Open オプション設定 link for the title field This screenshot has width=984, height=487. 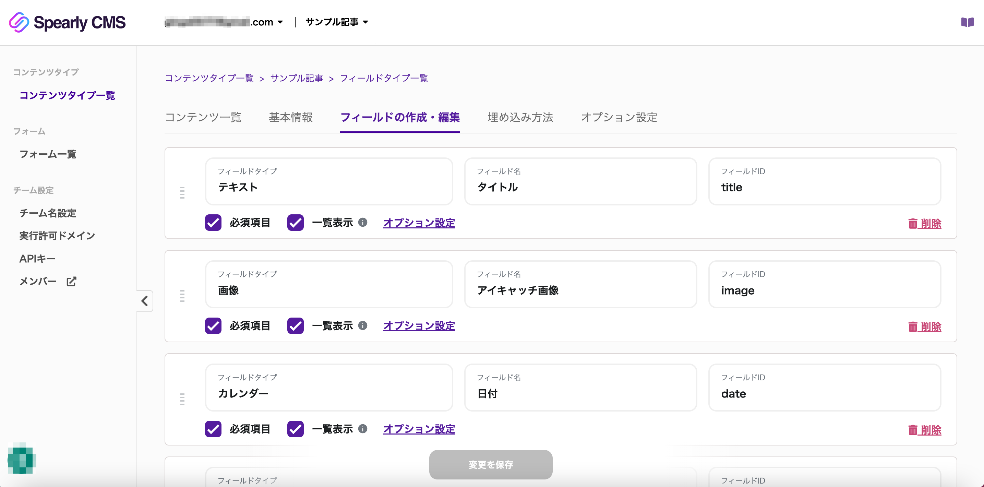point(419,223)
